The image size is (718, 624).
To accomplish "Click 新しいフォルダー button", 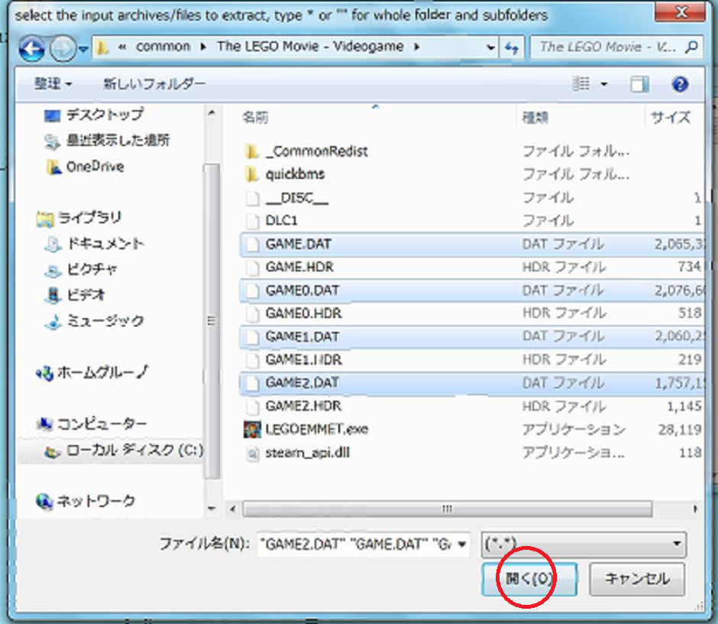I will point(154,84).
